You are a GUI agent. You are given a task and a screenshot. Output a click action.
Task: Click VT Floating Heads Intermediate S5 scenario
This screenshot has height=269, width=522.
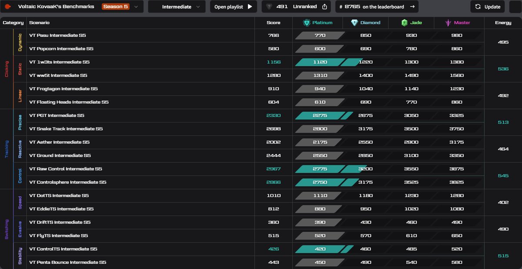[69, 102]
